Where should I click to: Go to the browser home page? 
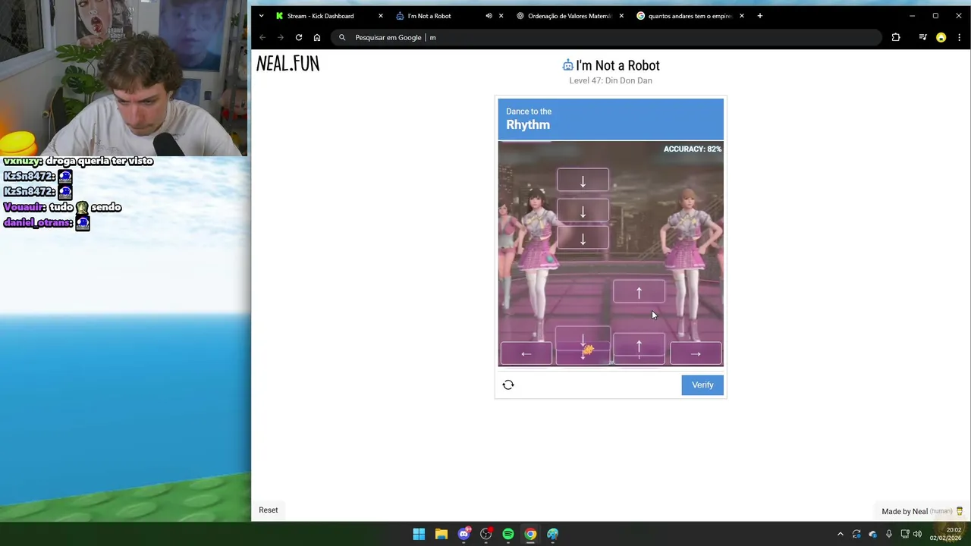point(317,37)
